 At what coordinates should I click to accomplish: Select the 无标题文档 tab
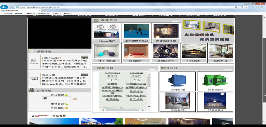(21, 10)
